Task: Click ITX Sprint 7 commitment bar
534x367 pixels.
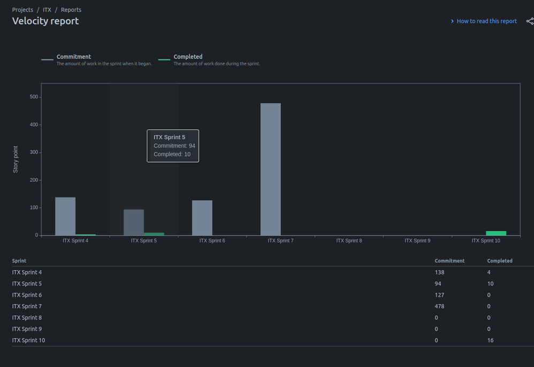Action: 271,169
